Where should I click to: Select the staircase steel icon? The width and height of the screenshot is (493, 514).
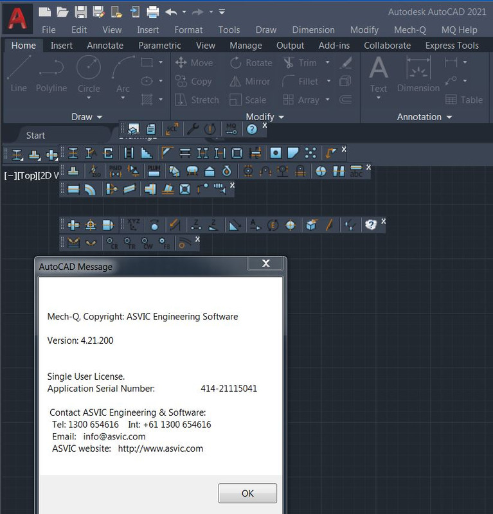click(x=147, y=153)
